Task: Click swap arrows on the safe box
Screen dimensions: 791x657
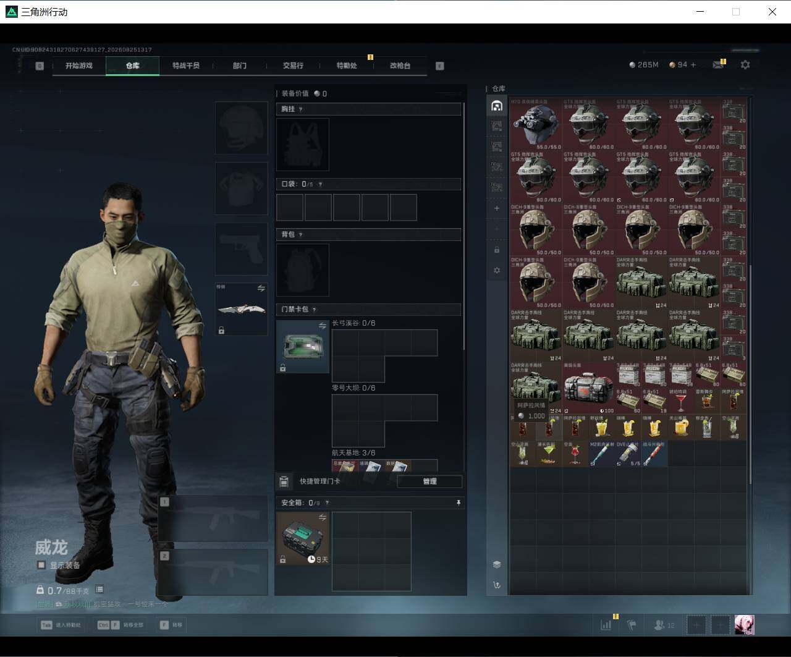Action: [323, 517]
